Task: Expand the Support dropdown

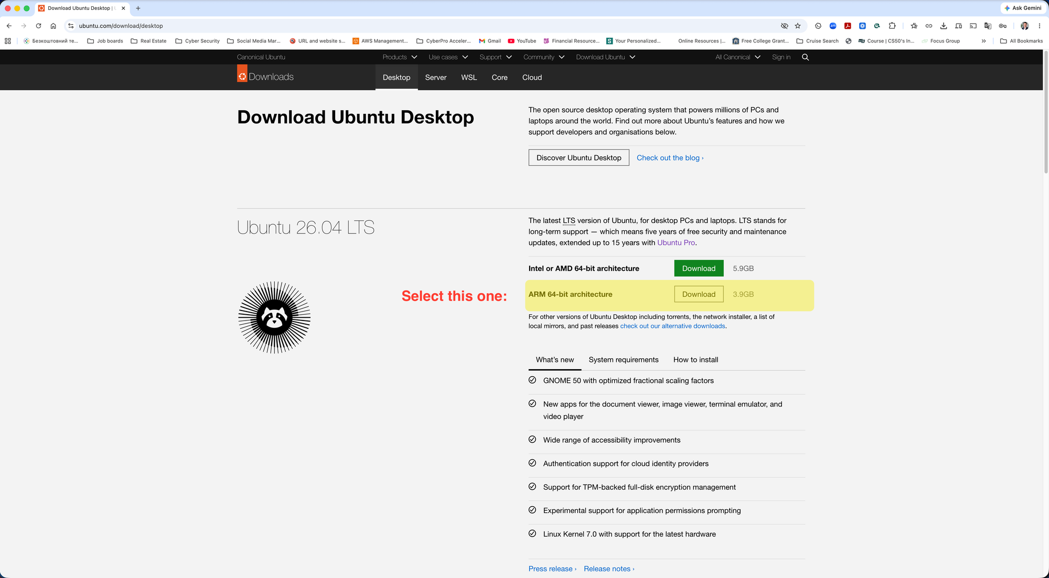Action: 496,57
